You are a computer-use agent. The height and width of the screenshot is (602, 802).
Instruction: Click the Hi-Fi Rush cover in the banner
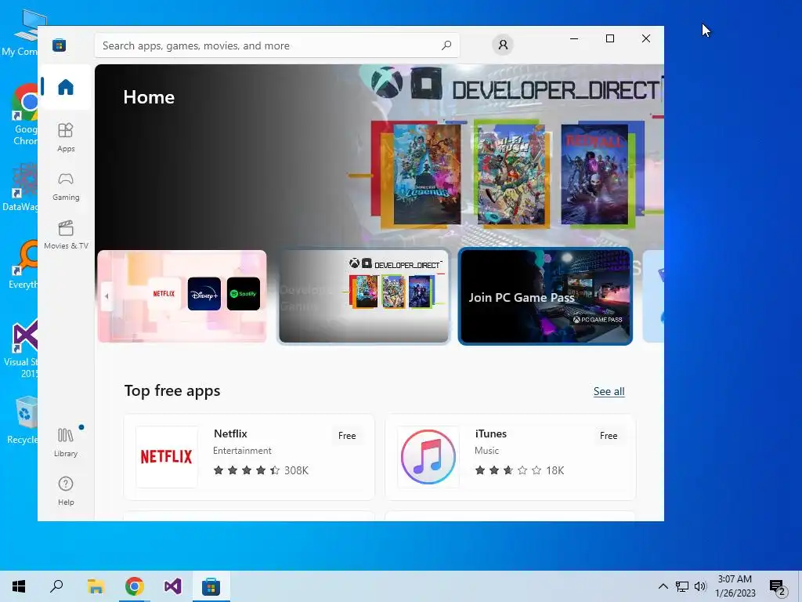tap(511, 175)
